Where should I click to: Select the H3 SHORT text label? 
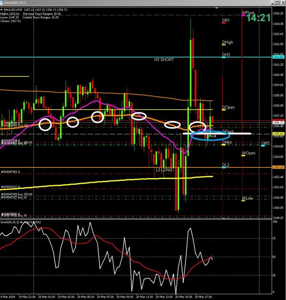coord(164,60)
